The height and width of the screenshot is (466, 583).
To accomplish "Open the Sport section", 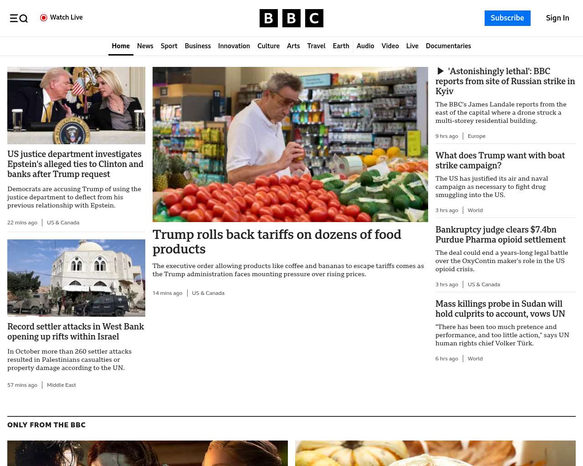I will tap(169, 46).
